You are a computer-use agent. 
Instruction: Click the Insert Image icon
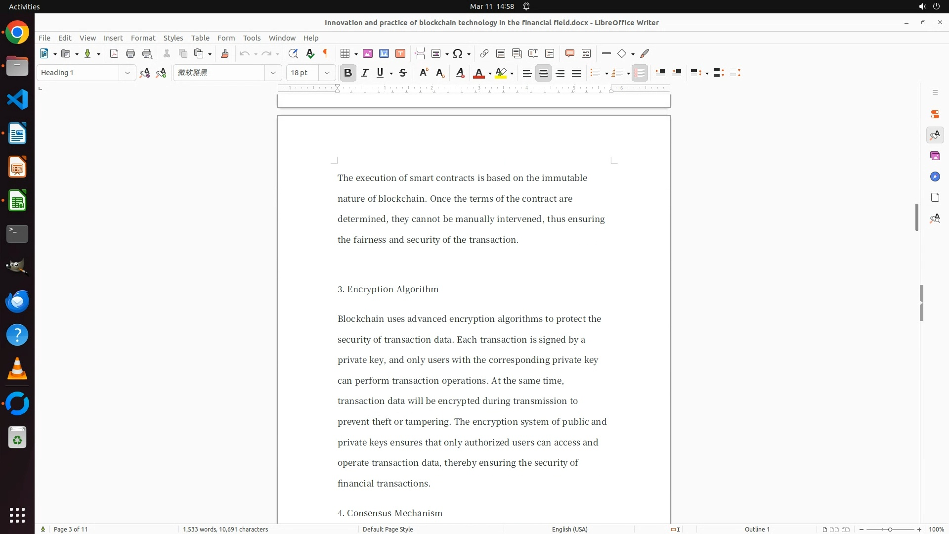pyautogui.click(x=368, y=53)
